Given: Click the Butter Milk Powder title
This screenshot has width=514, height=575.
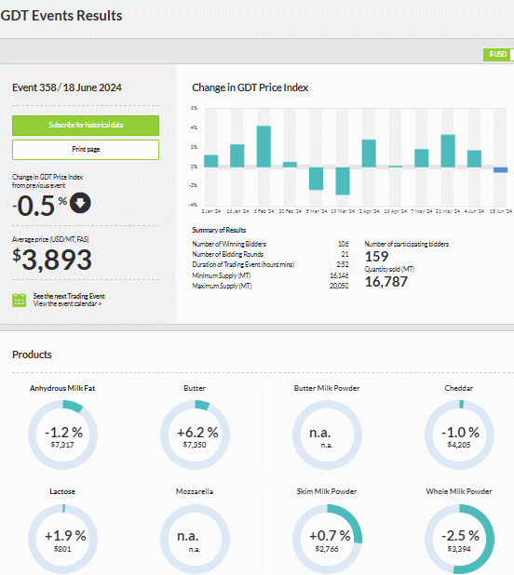Looking at the screenshot, I should [327, 388].
